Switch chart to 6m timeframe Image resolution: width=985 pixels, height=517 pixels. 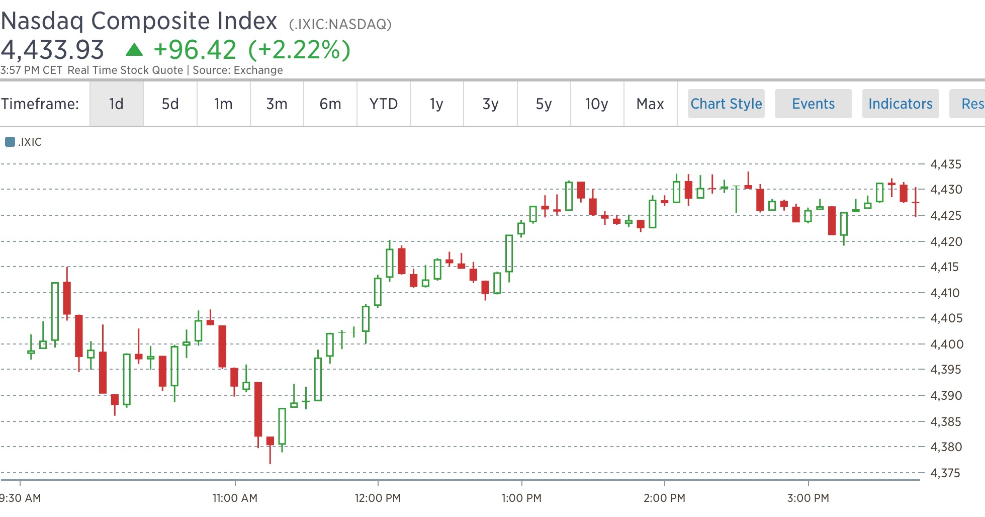point(330,104)
